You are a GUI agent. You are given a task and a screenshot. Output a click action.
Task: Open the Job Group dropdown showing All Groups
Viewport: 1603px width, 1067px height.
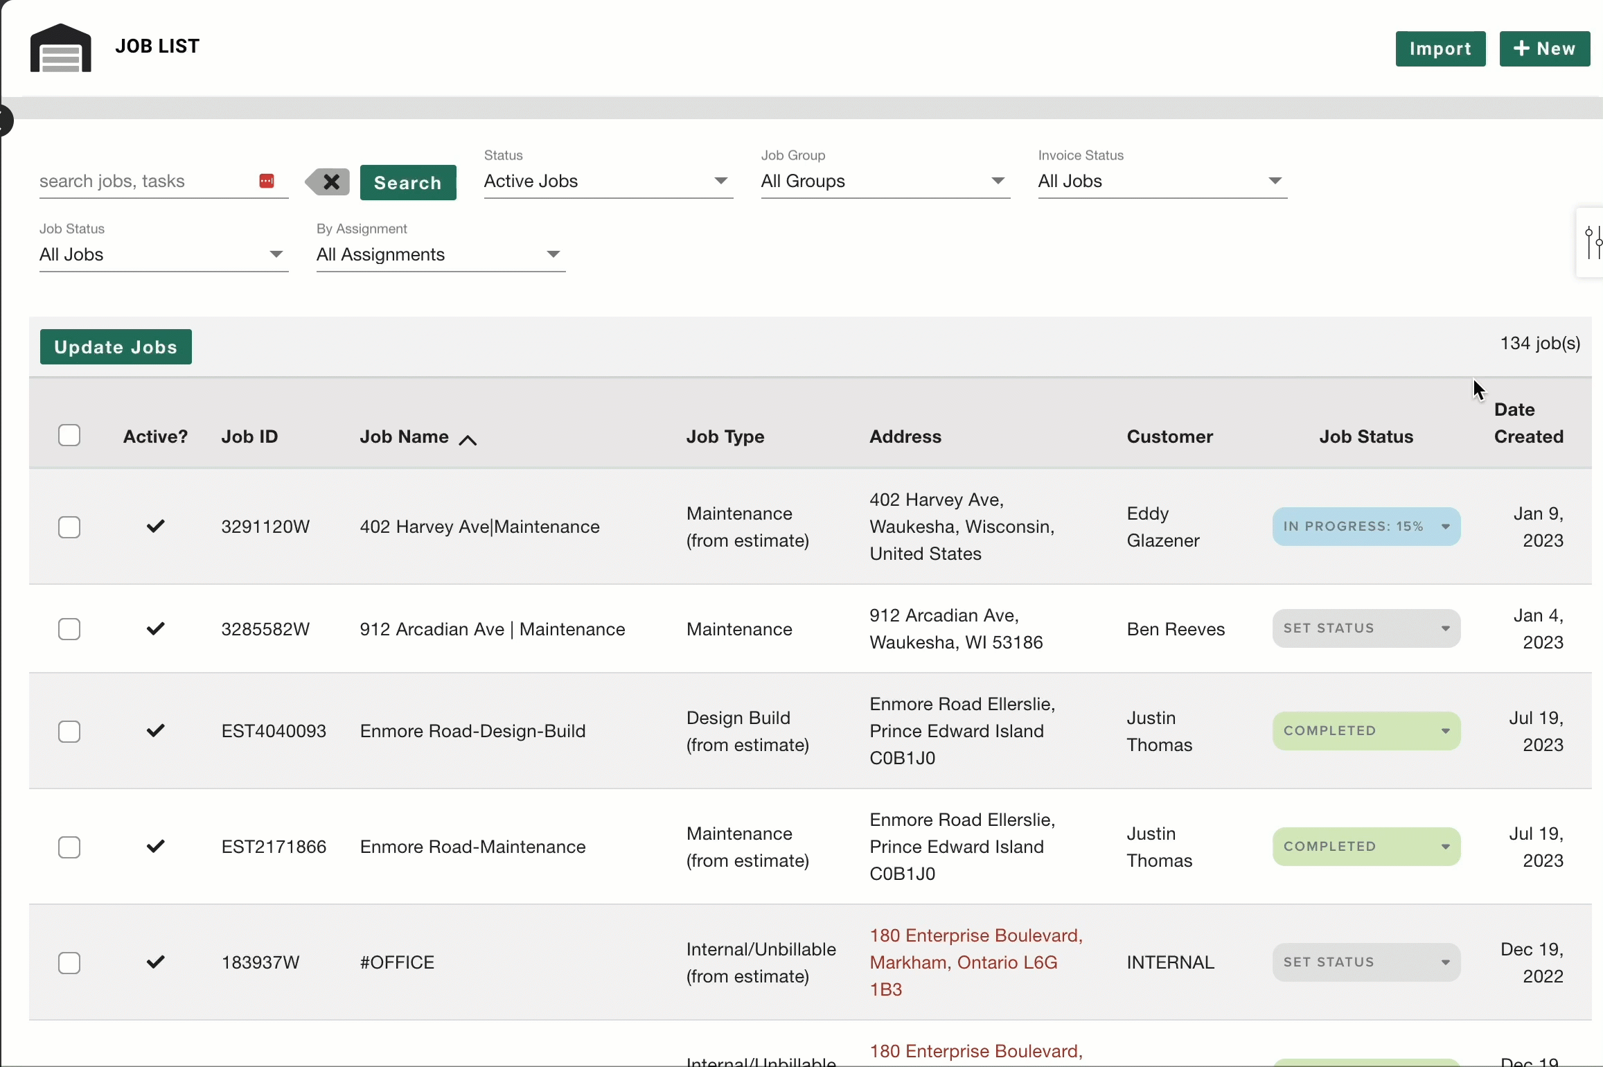click(885, 181)
